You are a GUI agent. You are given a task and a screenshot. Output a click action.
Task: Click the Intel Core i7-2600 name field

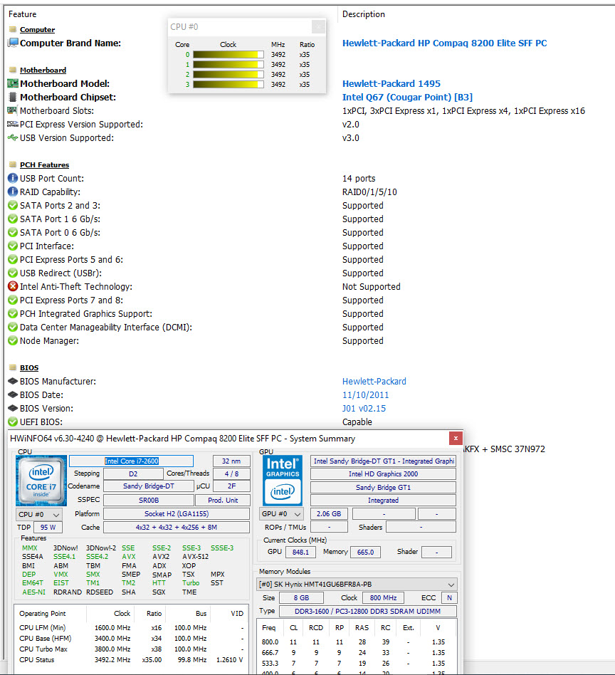pyautogui.click(x=131, y=461)
